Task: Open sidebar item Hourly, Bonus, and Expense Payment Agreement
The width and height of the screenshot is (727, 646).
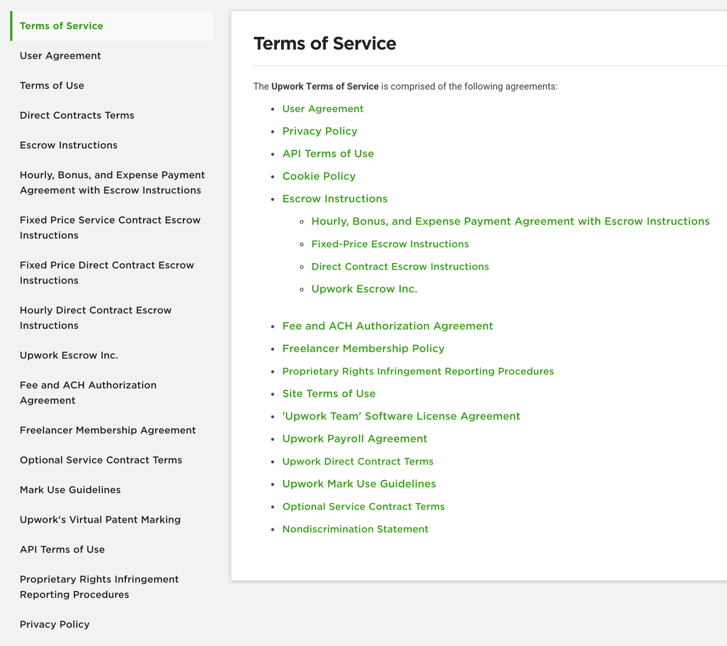Action: [112, 182]
